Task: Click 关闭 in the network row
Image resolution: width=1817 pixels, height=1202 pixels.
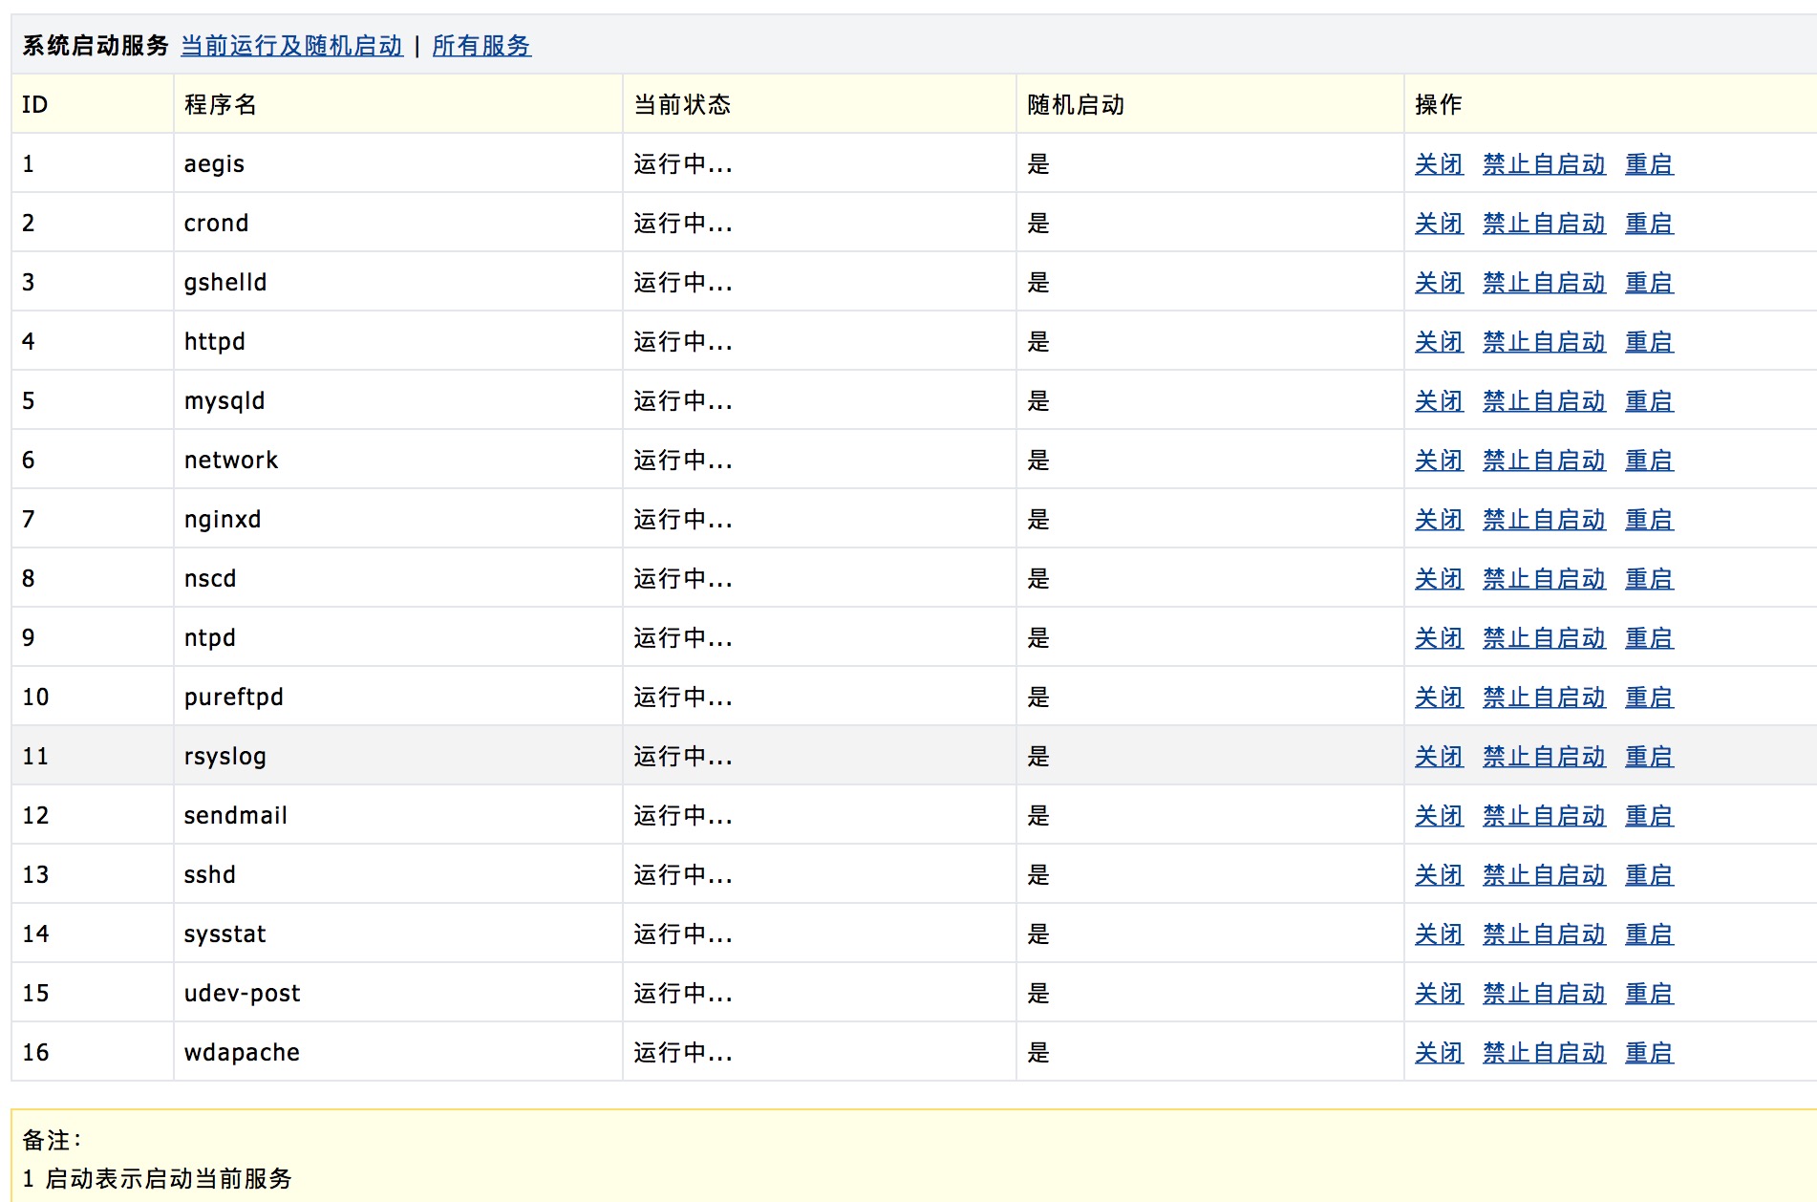Action: tap(1439, 461)
